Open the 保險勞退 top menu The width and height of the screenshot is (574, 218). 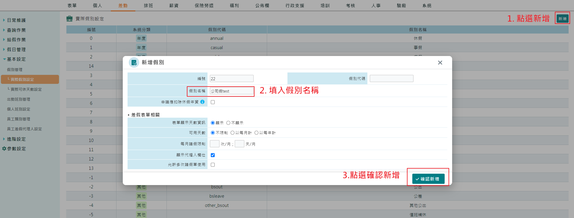(x=204, y=5)
